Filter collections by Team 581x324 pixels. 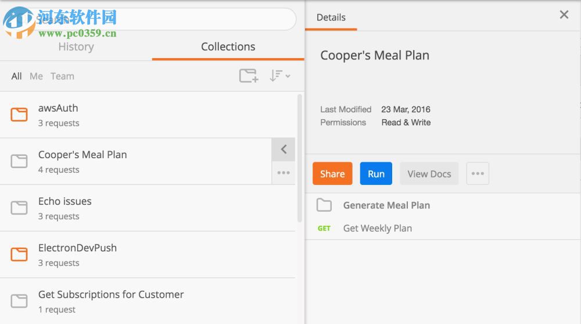62,76
